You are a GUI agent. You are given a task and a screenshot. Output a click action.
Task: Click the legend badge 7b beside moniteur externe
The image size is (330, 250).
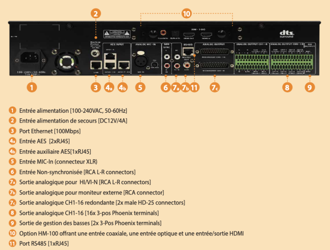pyautogui.click(x=12, y=192)
